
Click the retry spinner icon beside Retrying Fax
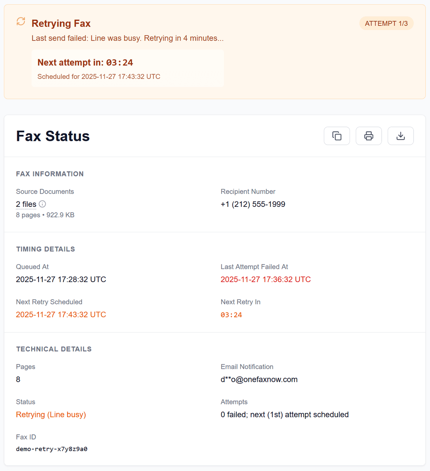20,22
